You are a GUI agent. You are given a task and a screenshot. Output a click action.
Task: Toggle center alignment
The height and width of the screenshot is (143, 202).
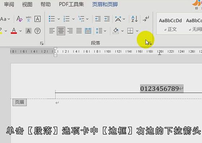pyautogui.click(x=61, y=31)
